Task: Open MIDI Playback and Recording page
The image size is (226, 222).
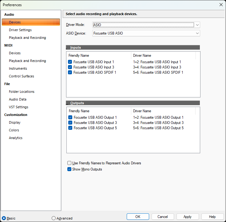Action: click(27, 61)
